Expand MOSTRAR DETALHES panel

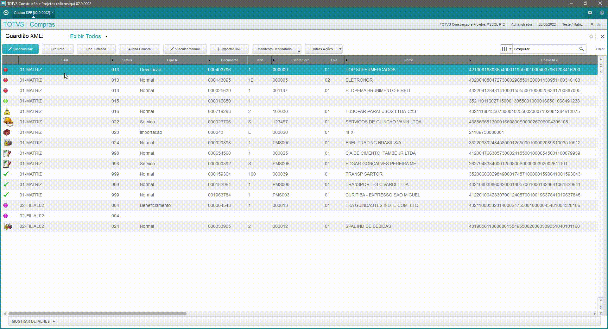click(33, 321)
